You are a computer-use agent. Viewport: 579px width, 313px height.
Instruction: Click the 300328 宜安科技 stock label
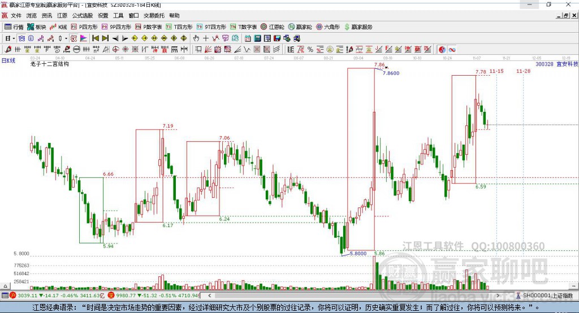(x=556, y=64)
